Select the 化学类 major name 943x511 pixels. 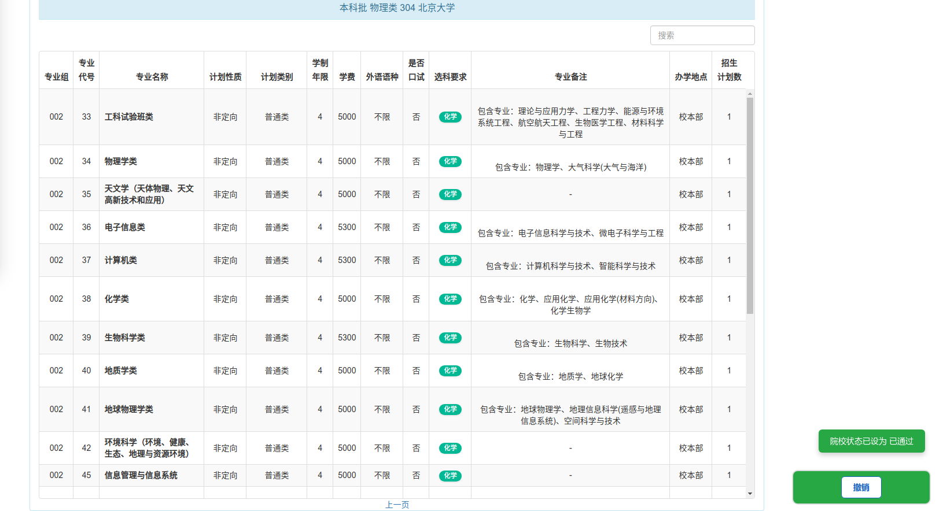coord(117,299)
